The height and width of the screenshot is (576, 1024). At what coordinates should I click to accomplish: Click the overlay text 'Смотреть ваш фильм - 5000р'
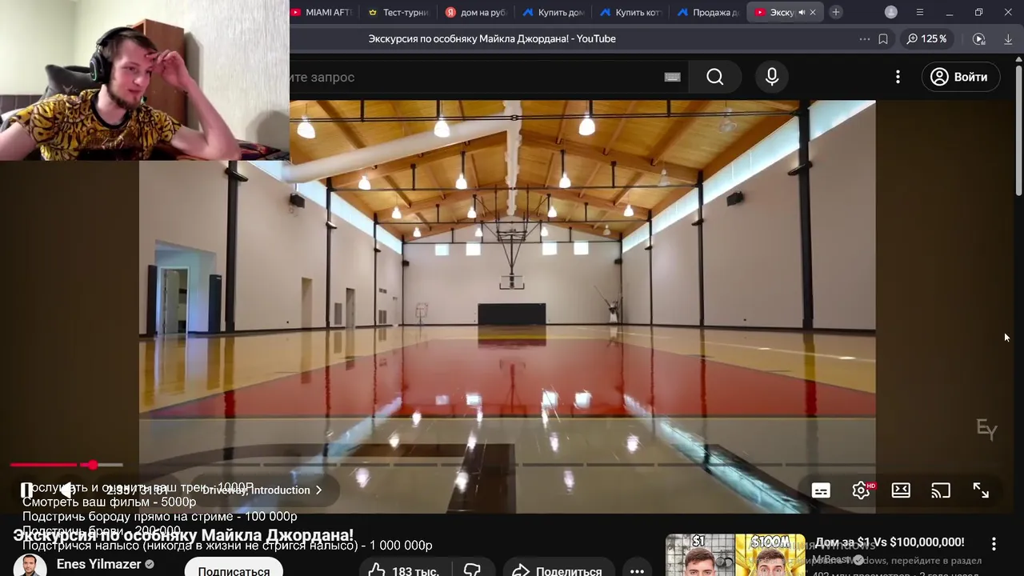pyautogui.click(x=109, y=502)
